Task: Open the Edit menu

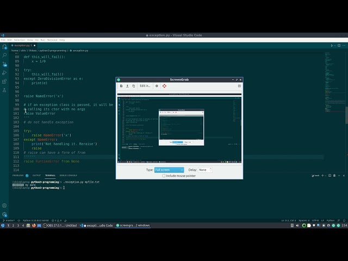Action: [x=10, y=40]
